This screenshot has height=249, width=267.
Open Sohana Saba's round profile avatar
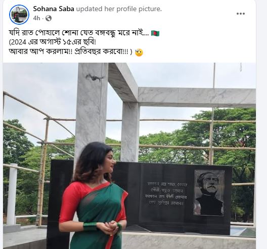coord(19,15)
